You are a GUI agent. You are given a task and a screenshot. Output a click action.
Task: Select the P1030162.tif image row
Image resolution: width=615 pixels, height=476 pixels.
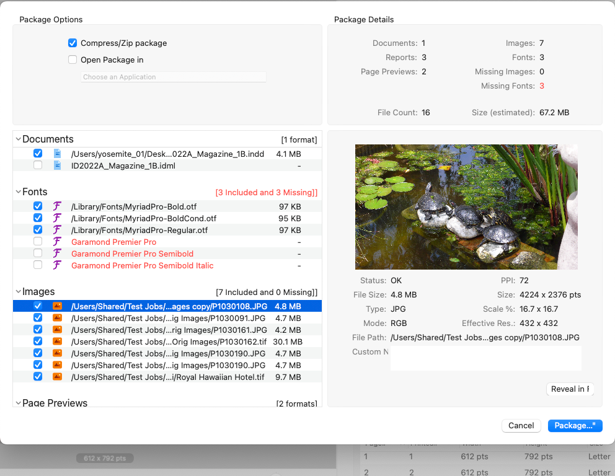[x=167, y=342]
